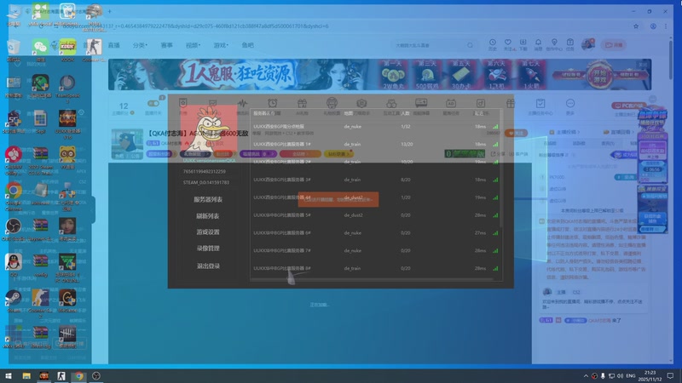Viewport: 682px width, 383px height.
Task: Select 游戏设置 in UUKK client menu
Action: tap(208, 232)
